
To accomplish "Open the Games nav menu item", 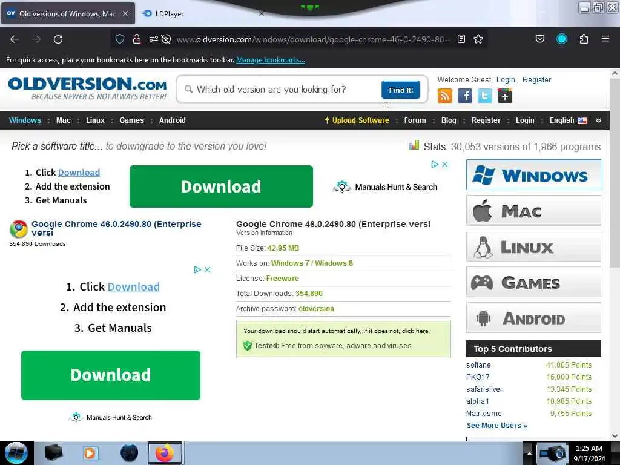I will (131, 120).
